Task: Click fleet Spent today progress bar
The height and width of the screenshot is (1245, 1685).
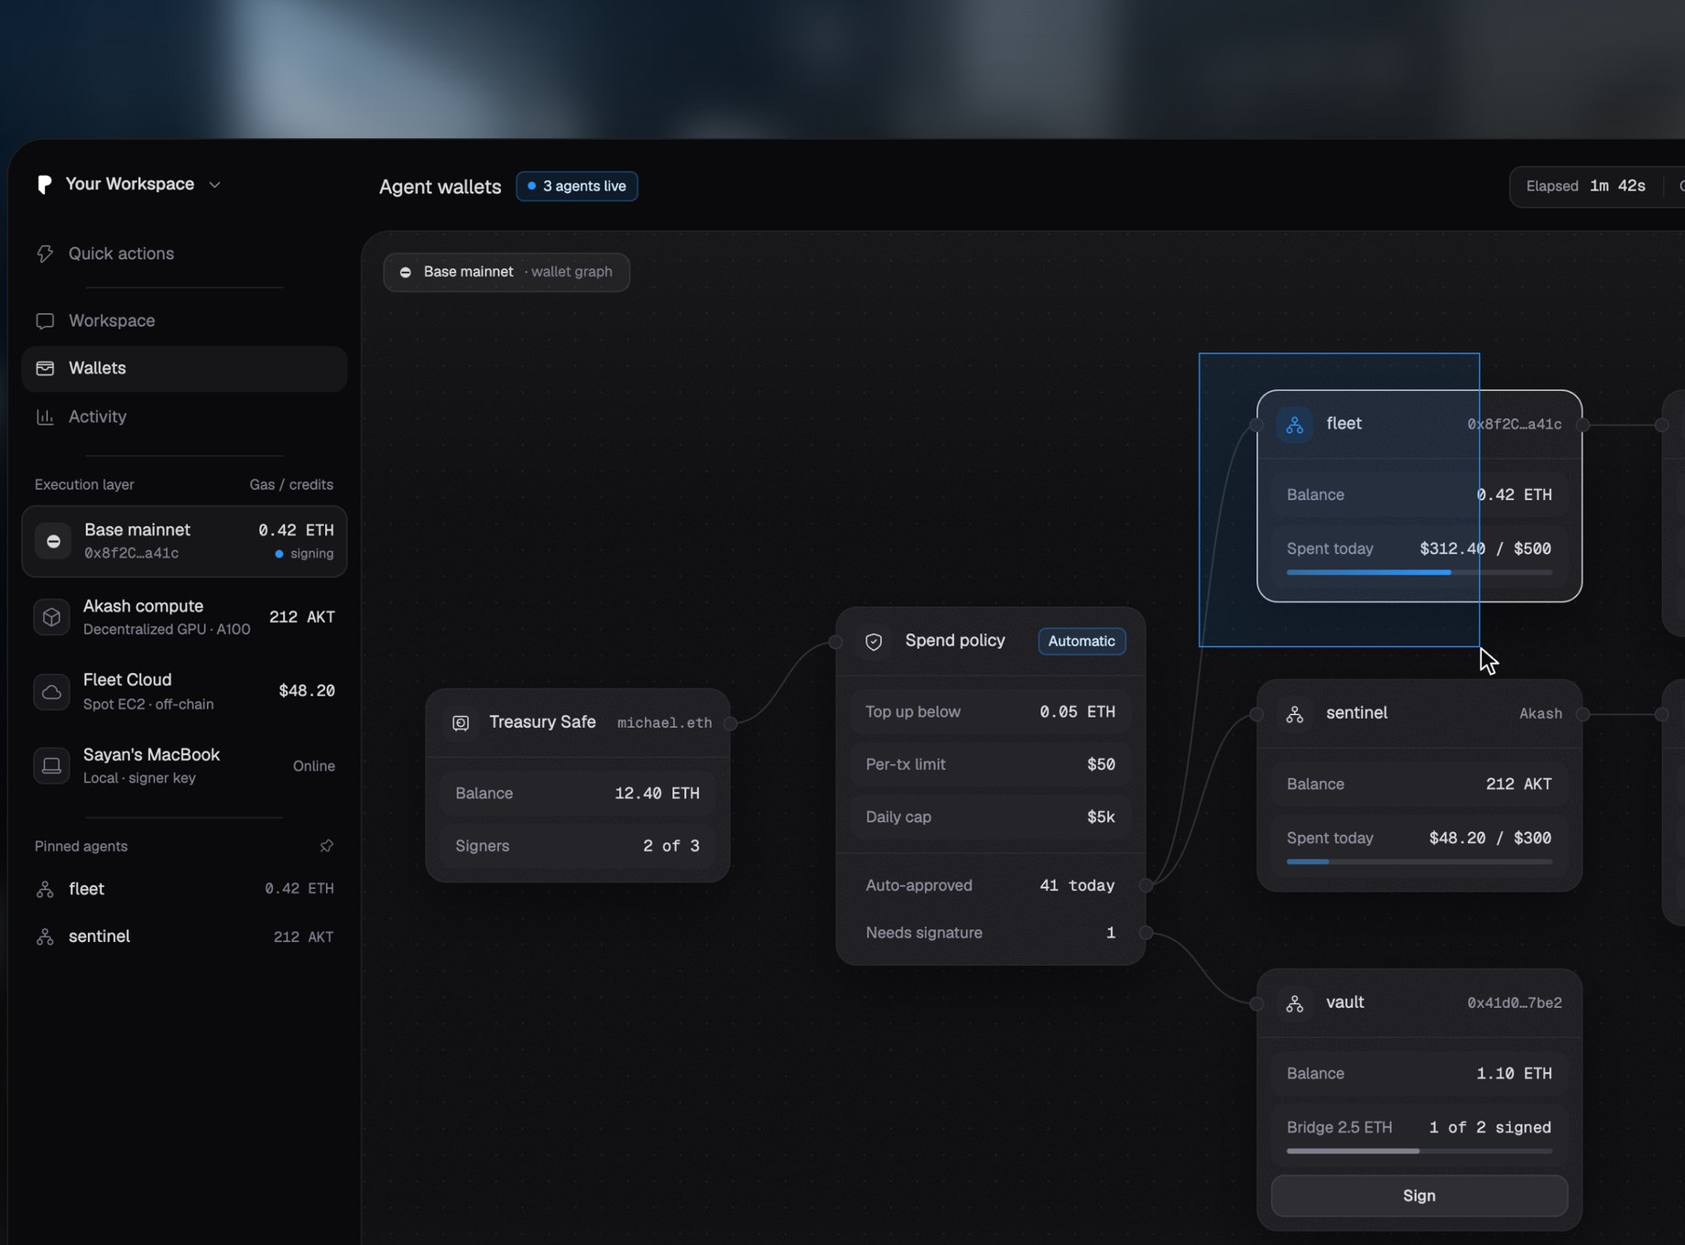Action: pos(1419,572)
